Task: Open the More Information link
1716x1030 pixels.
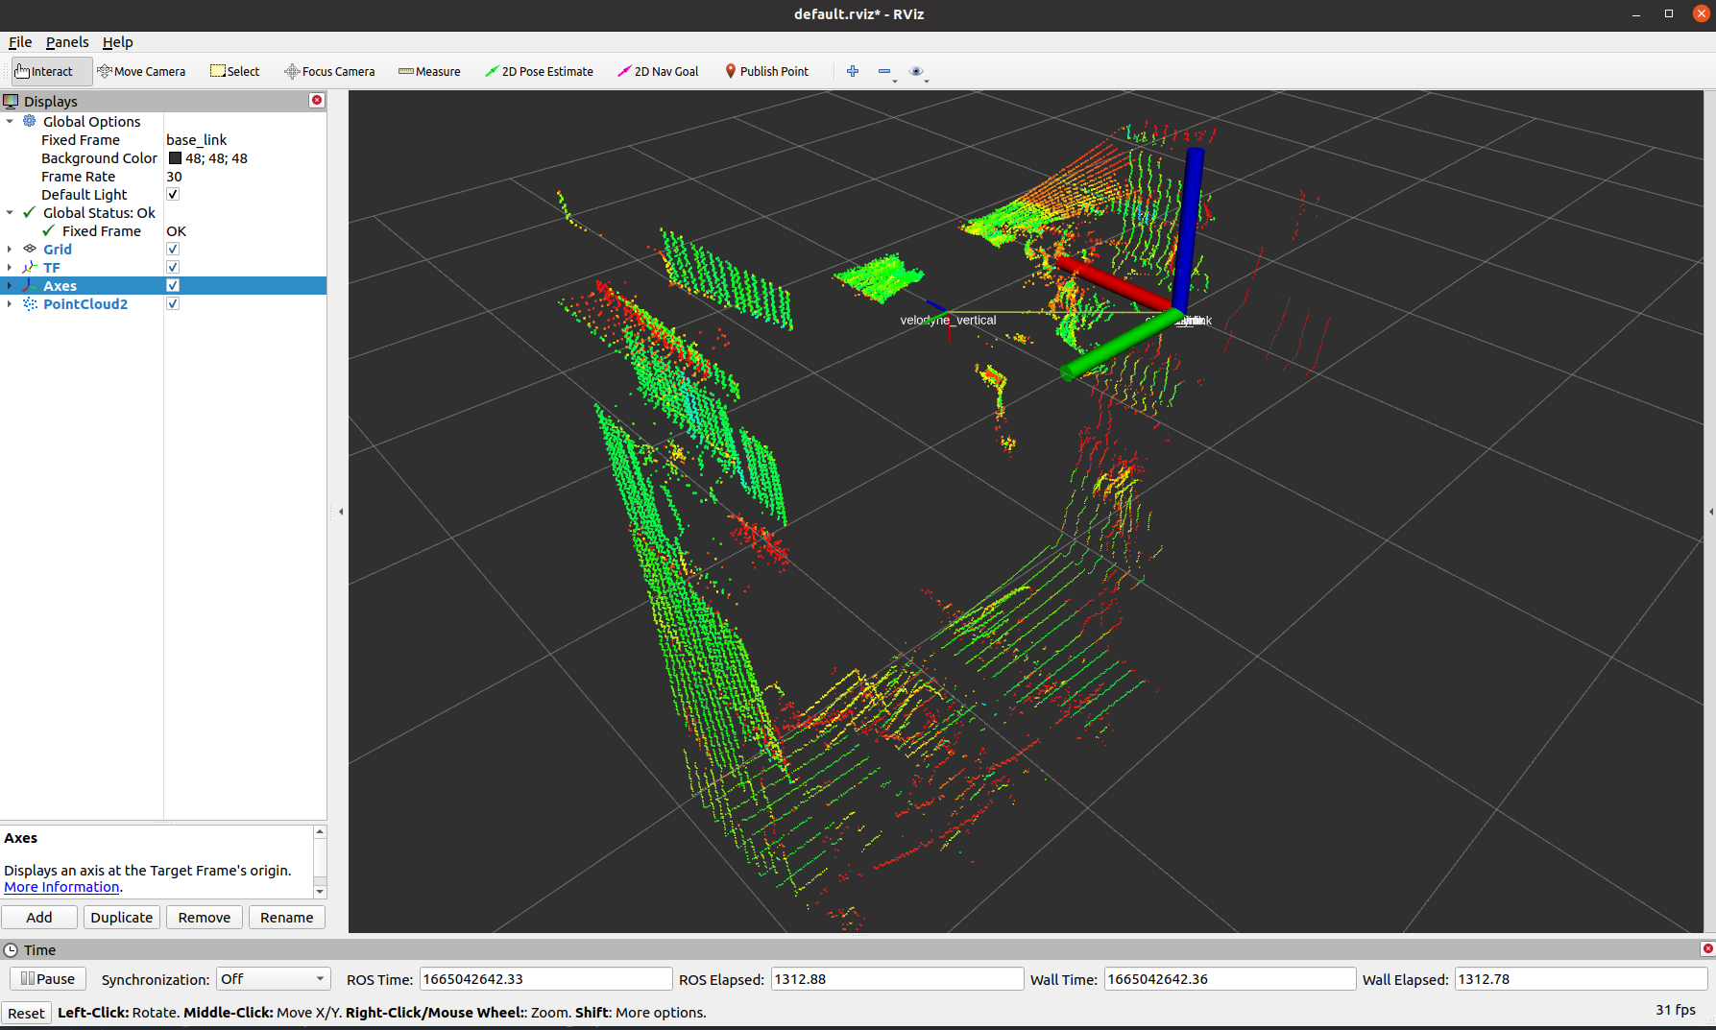Action: (x=61, y=887)
